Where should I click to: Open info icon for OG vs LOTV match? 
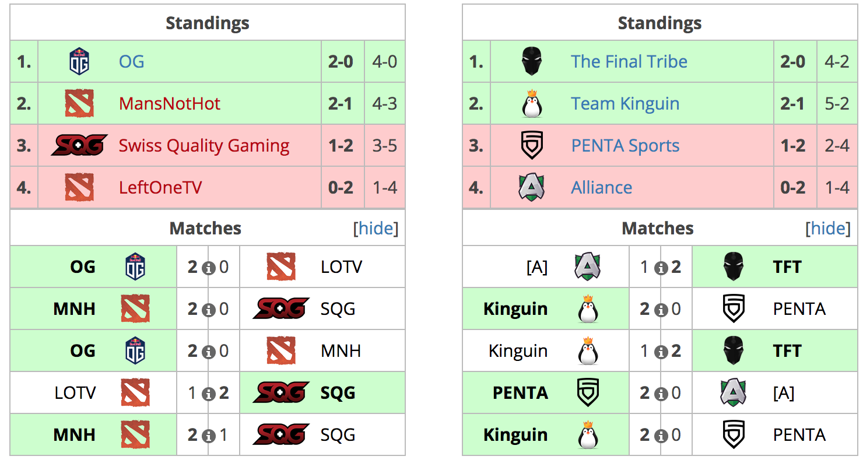pos(208,268)
